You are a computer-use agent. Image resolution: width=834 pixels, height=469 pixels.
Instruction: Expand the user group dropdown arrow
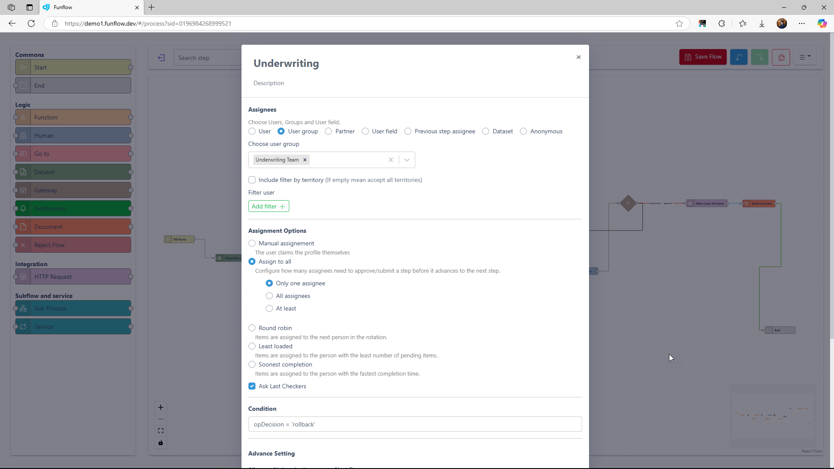click(x=407, y=160)
